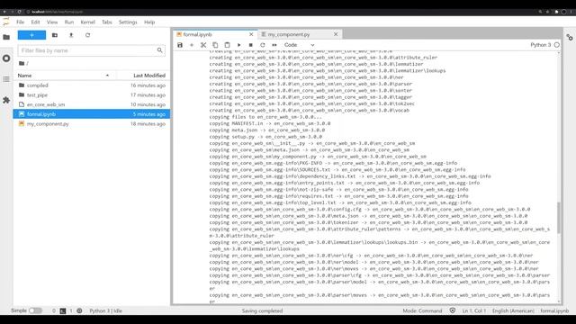Open the property inspector gears icon
The image size is (576, 324).
570,38
